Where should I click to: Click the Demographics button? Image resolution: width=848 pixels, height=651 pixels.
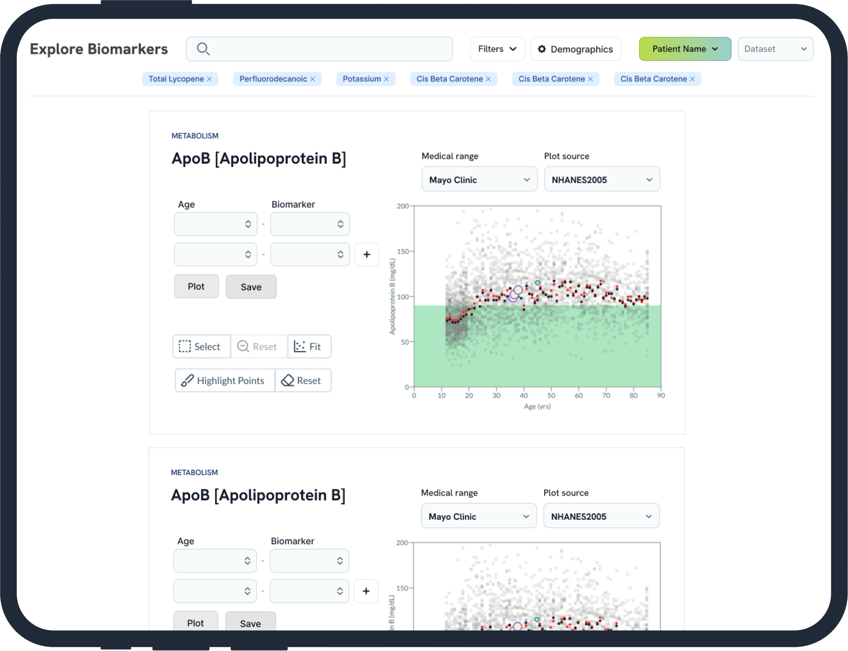click(x=575, y=49)
